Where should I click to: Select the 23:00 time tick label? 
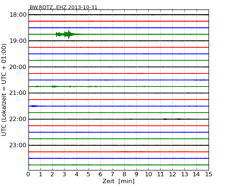[x=18, y=145]
